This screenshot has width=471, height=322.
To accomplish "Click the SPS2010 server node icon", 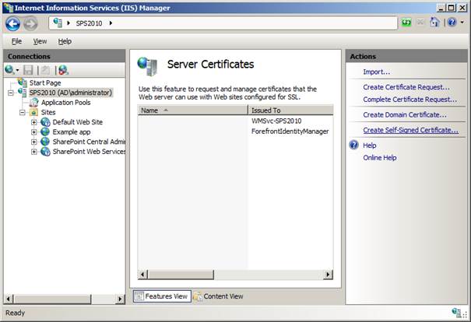I will pyautogui.click(x=23, y=93).
